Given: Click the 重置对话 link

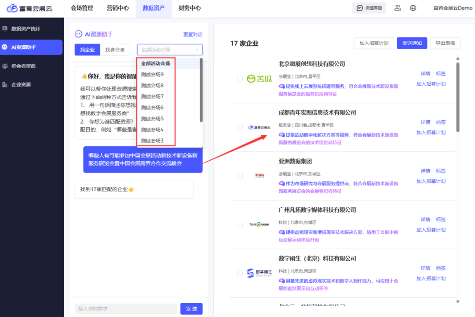Looking at the screenshot, I should (x=193, y=35).
